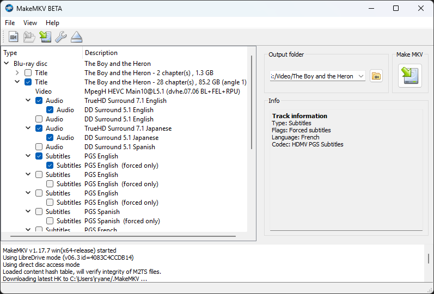Open the output folder path dropdown
434x294 pixels.
(361, 76)
